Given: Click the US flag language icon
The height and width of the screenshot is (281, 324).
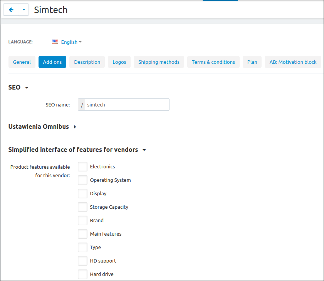Looking at the screenshot, I should click(55, 42).
